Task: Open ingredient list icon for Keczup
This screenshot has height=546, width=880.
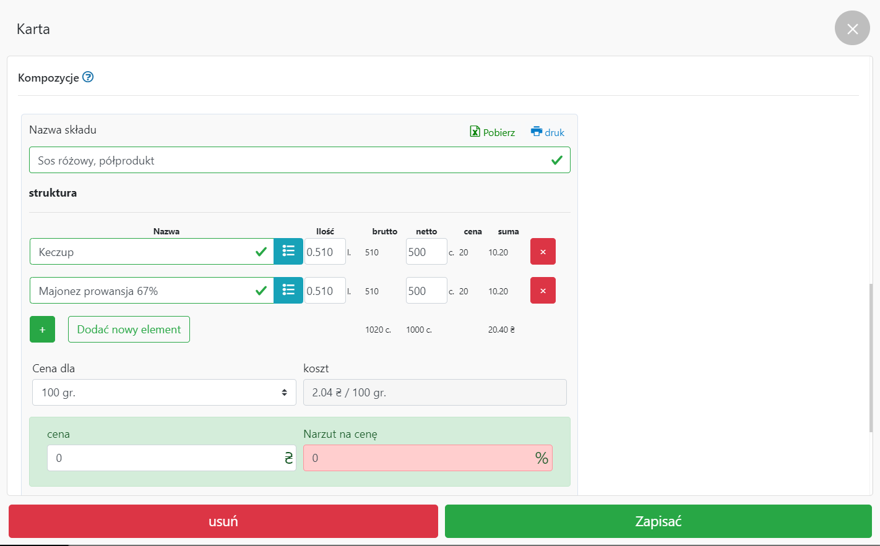Action: pos(288,252)
